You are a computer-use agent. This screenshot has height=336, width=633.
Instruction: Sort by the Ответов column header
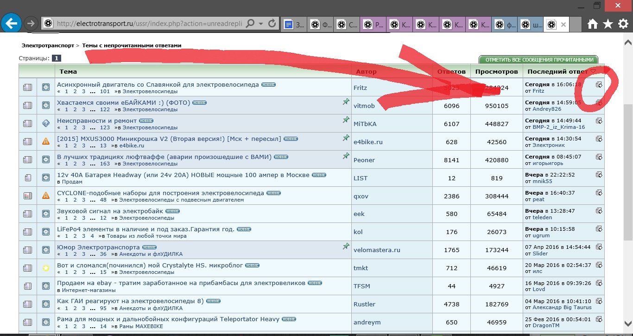(451, 72)
